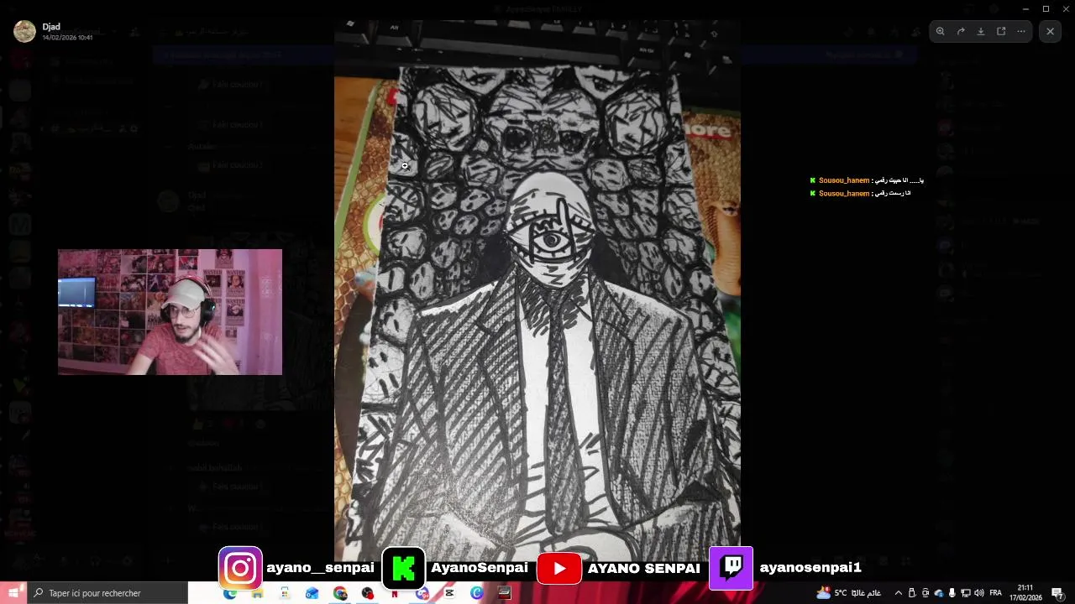Open the red and black taskbar app icon

505,593
